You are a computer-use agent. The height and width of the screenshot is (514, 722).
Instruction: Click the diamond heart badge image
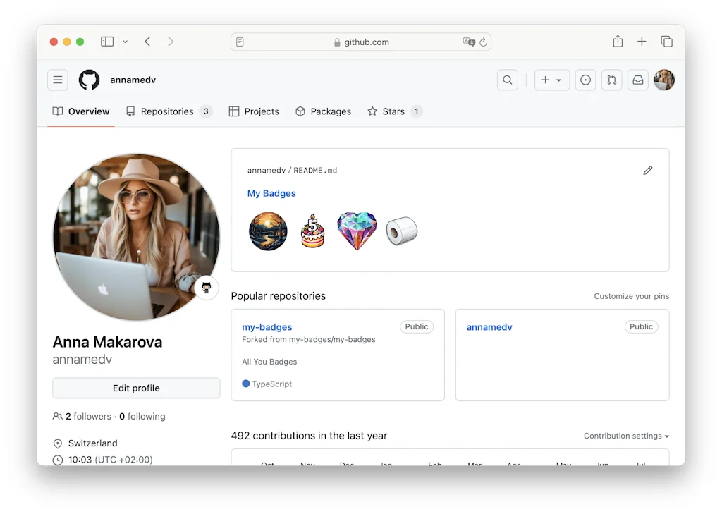pyautogui.click(x=357, y=231)
